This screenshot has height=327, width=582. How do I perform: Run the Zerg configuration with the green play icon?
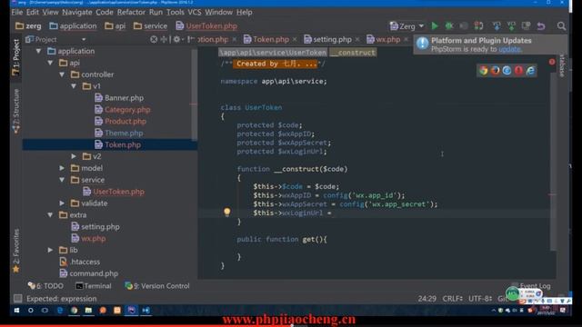point(435,26)
